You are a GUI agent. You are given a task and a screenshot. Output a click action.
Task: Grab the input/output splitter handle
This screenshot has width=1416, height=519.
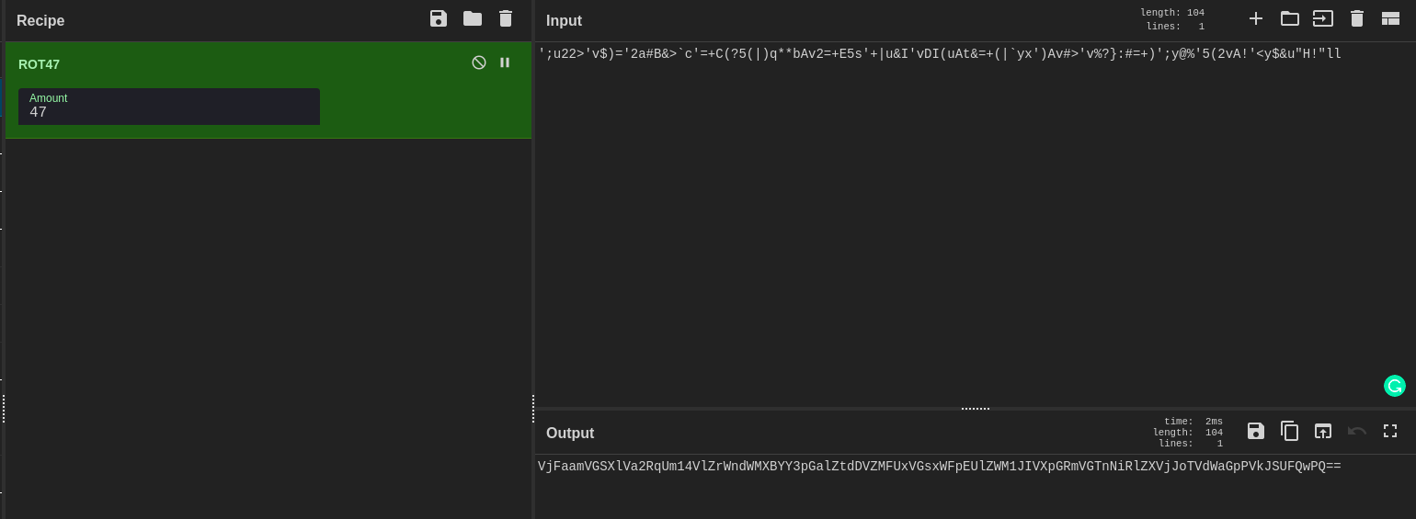coord(976,409)
